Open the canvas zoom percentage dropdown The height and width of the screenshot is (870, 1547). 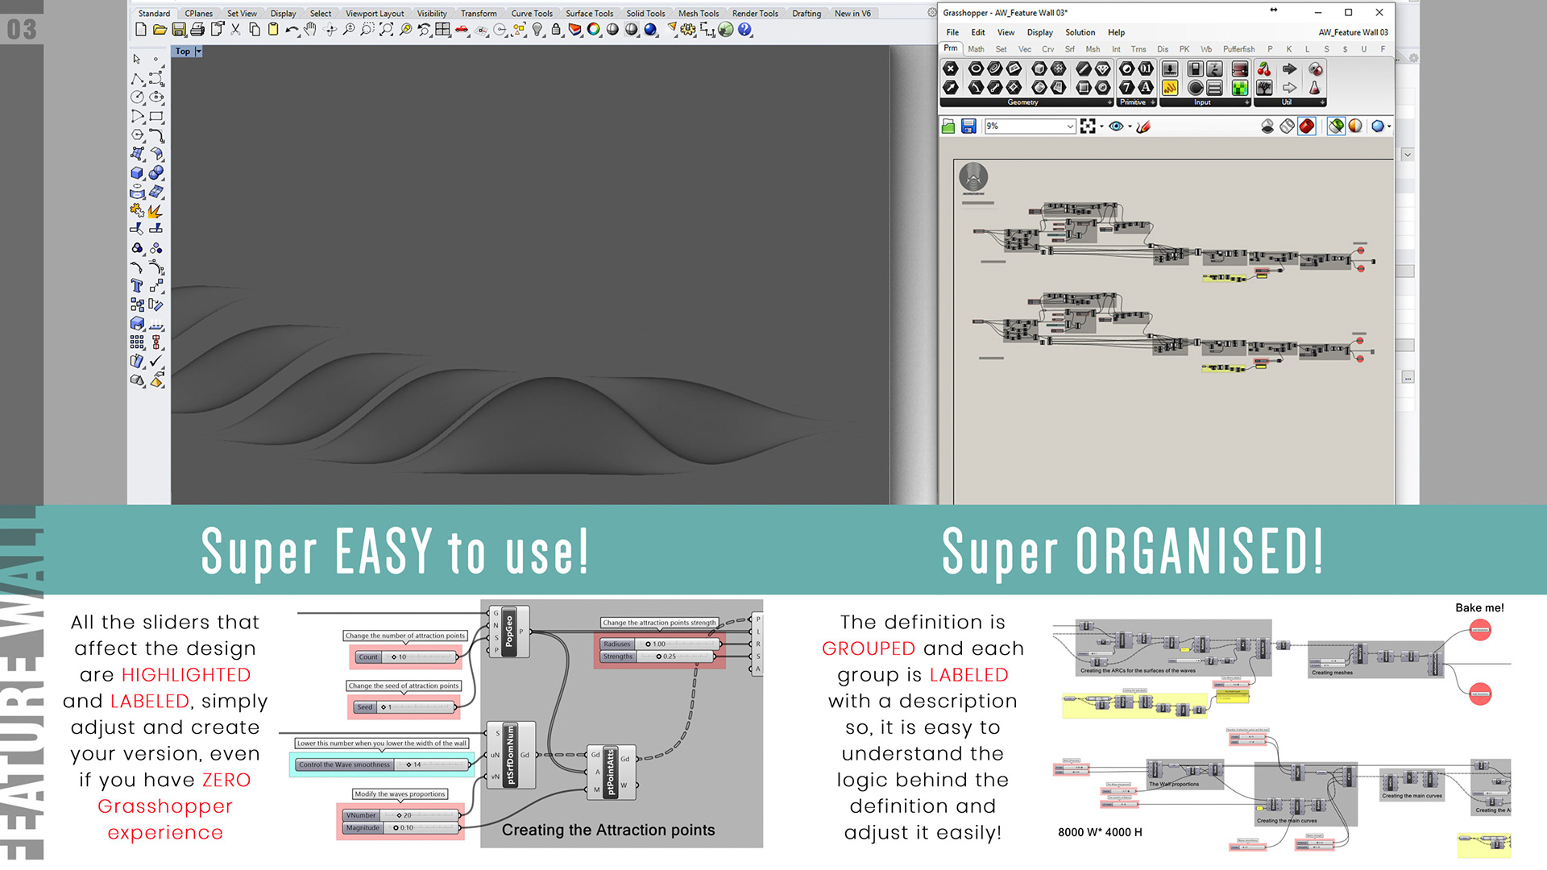point(1070,126)
